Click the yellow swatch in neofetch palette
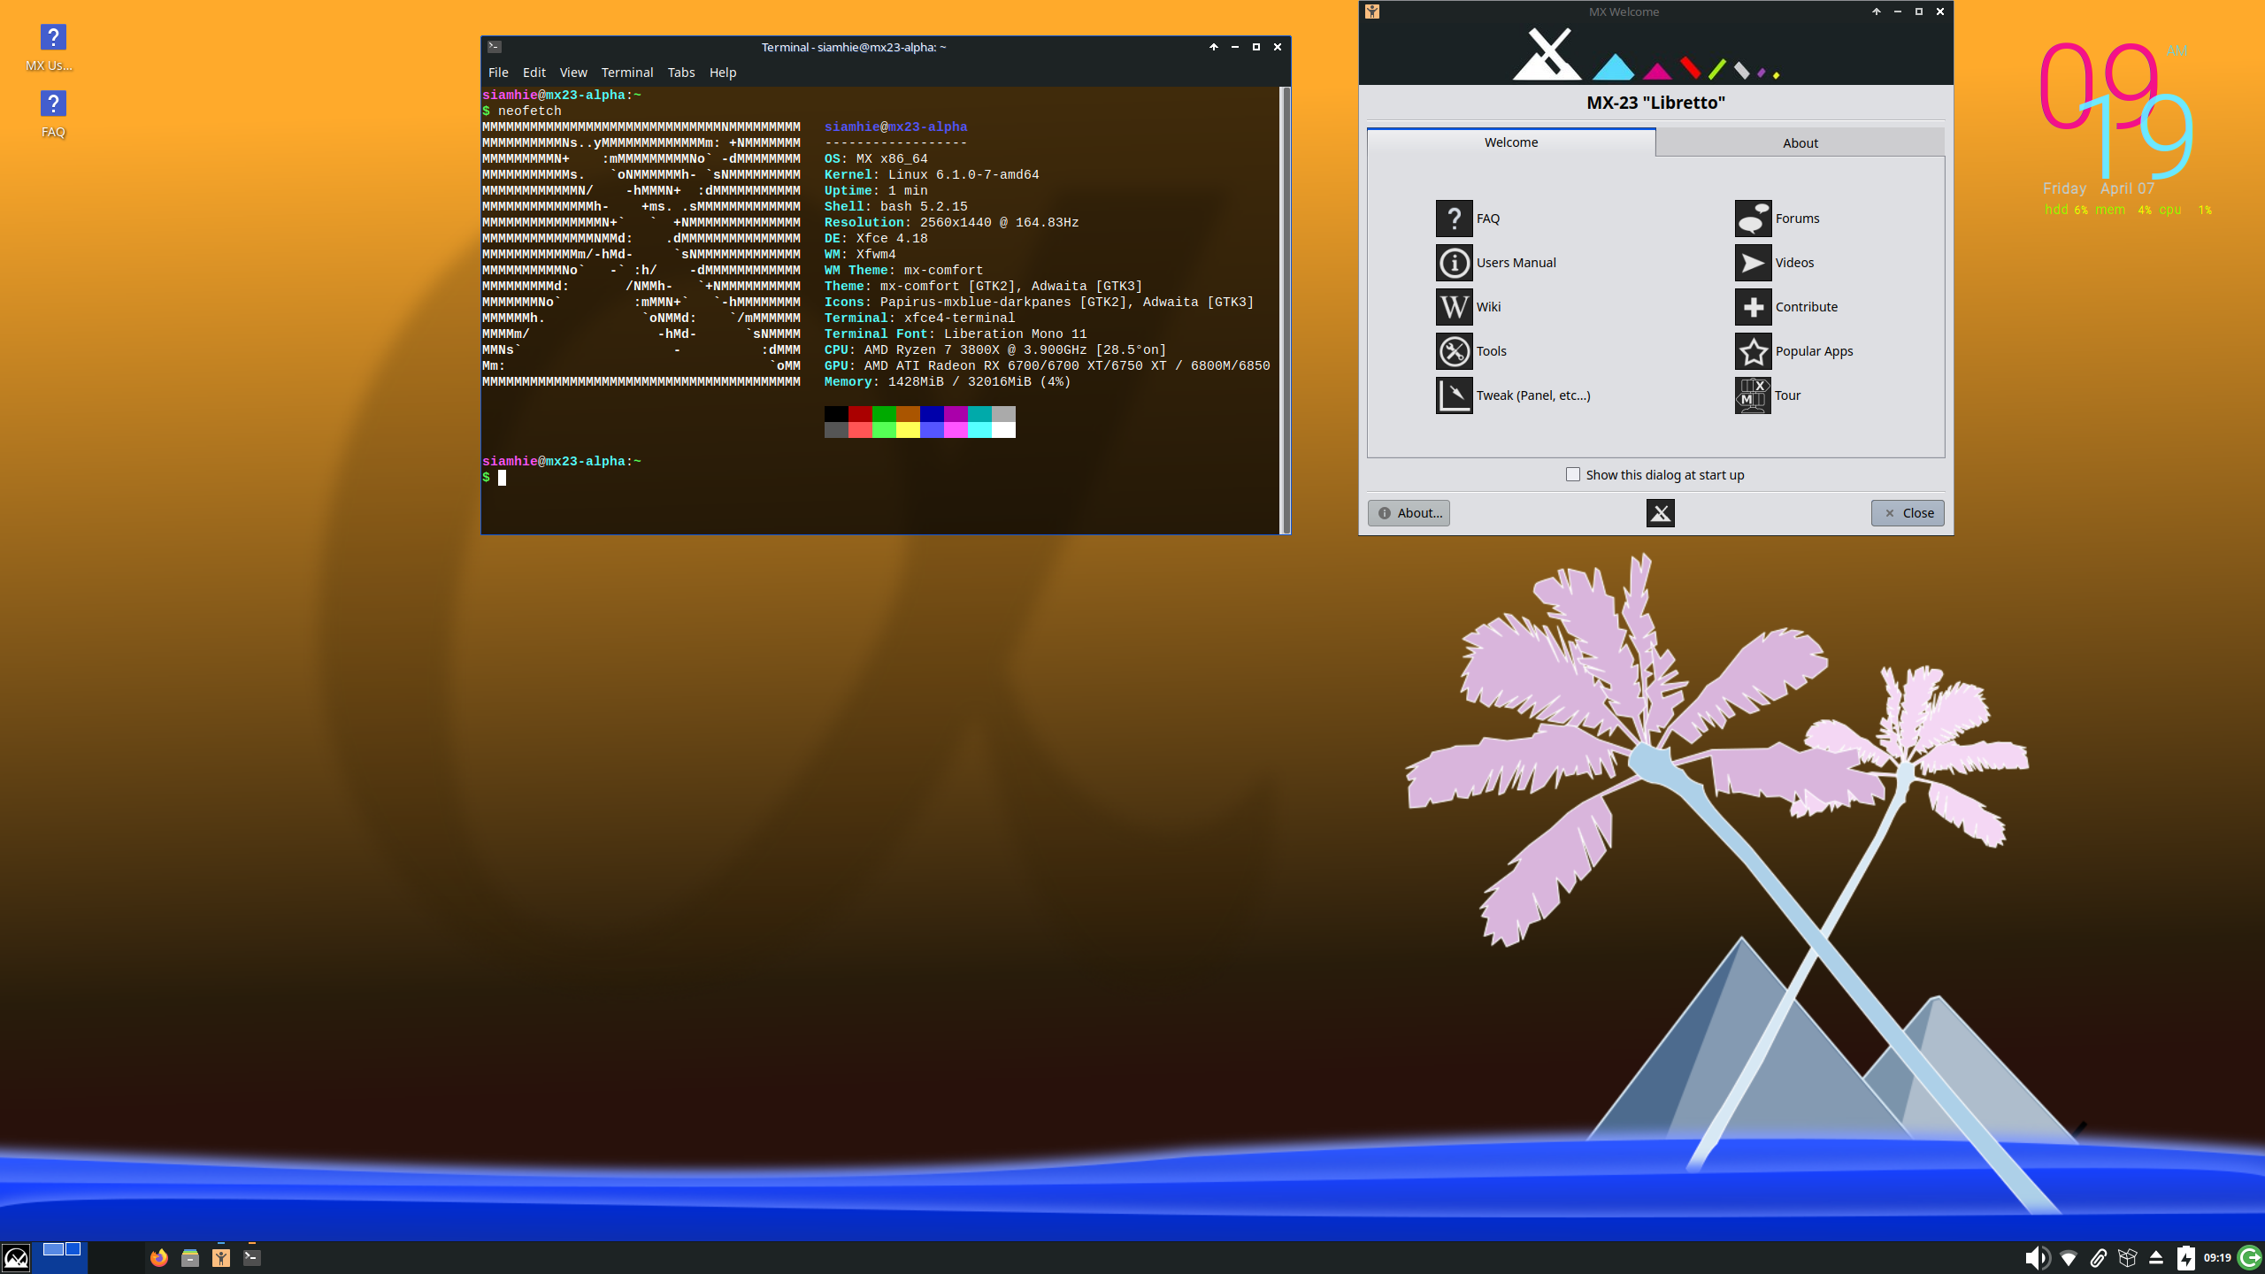 click(908, 430)
